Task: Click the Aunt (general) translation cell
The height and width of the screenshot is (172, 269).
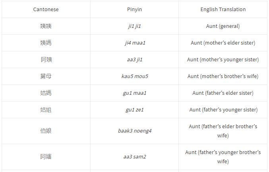Action: (223, 26)
